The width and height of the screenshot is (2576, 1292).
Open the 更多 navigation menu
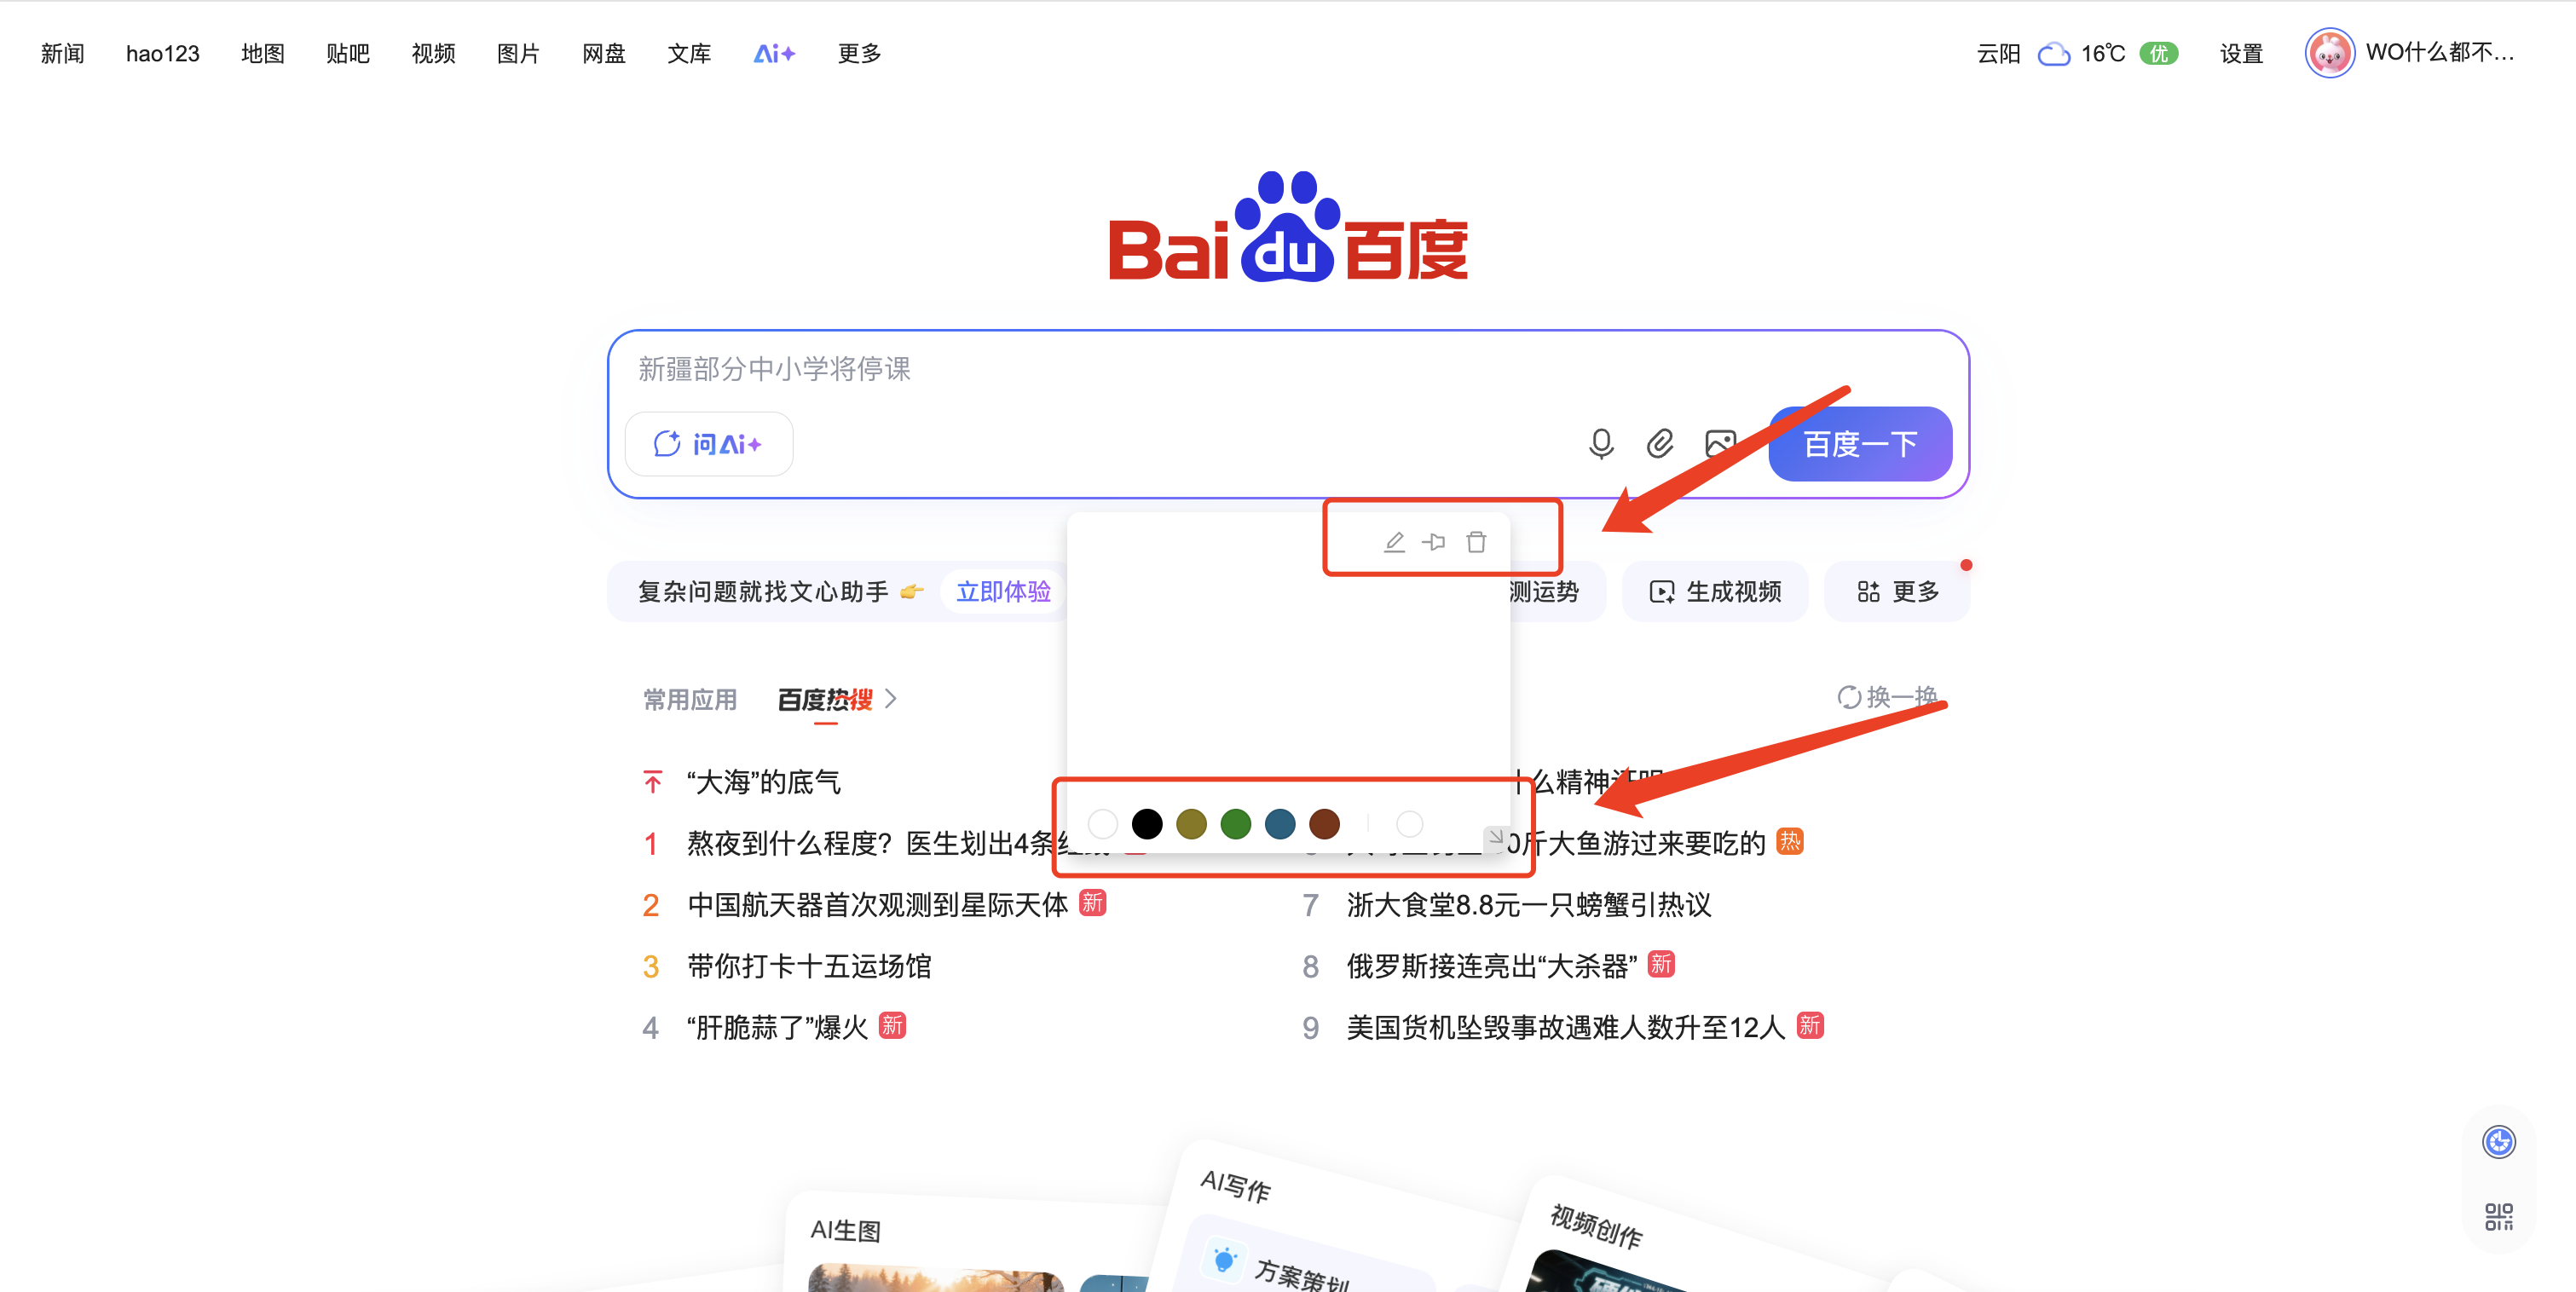[858, 53]
